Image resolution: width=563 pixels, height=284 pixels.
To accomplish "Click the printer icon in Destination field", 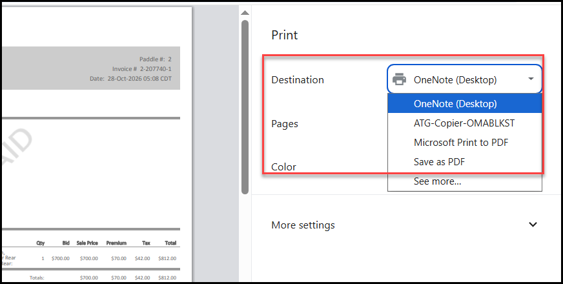I will (399, 79).
